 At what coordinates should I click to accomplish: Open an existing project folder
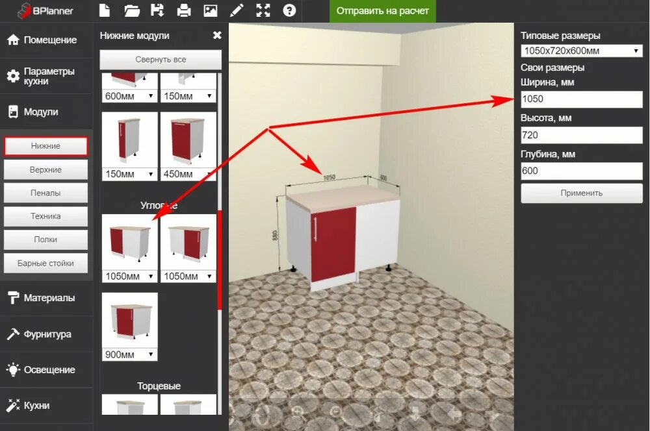[x=132, y=10]
